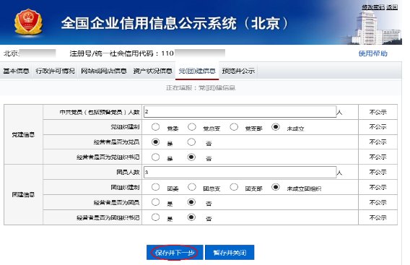
Task: Click the 保存并下一步 button
Action: click(x=175, y=253)
